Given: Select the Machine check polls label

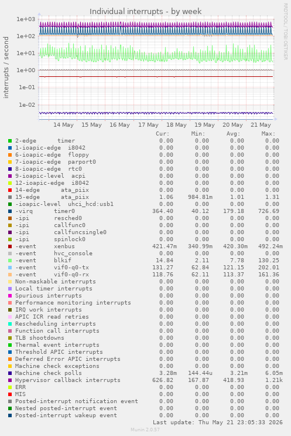Looking at the screenshot, I should pyautogui.click(x=48, y=373).
